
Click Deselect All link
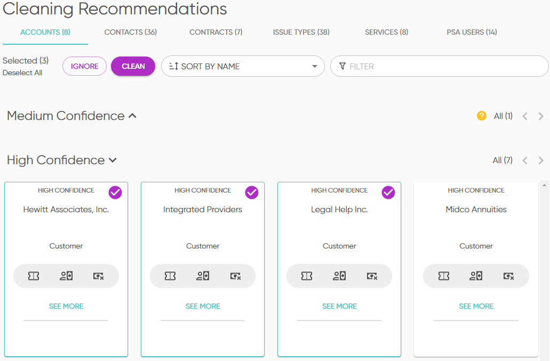tap(22, 73)
